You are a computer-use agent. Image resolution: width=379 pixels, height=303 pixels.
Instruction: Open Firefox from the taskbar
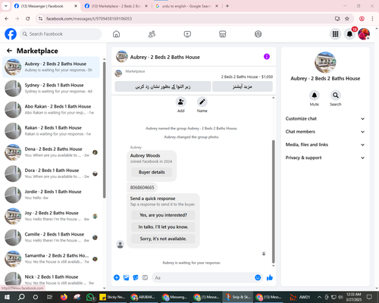point(64,297)
